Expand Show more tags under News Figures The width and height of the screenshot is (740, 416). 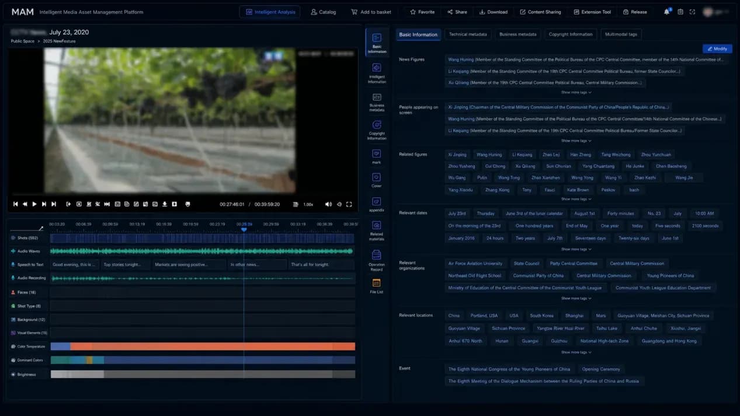[576, 92]
